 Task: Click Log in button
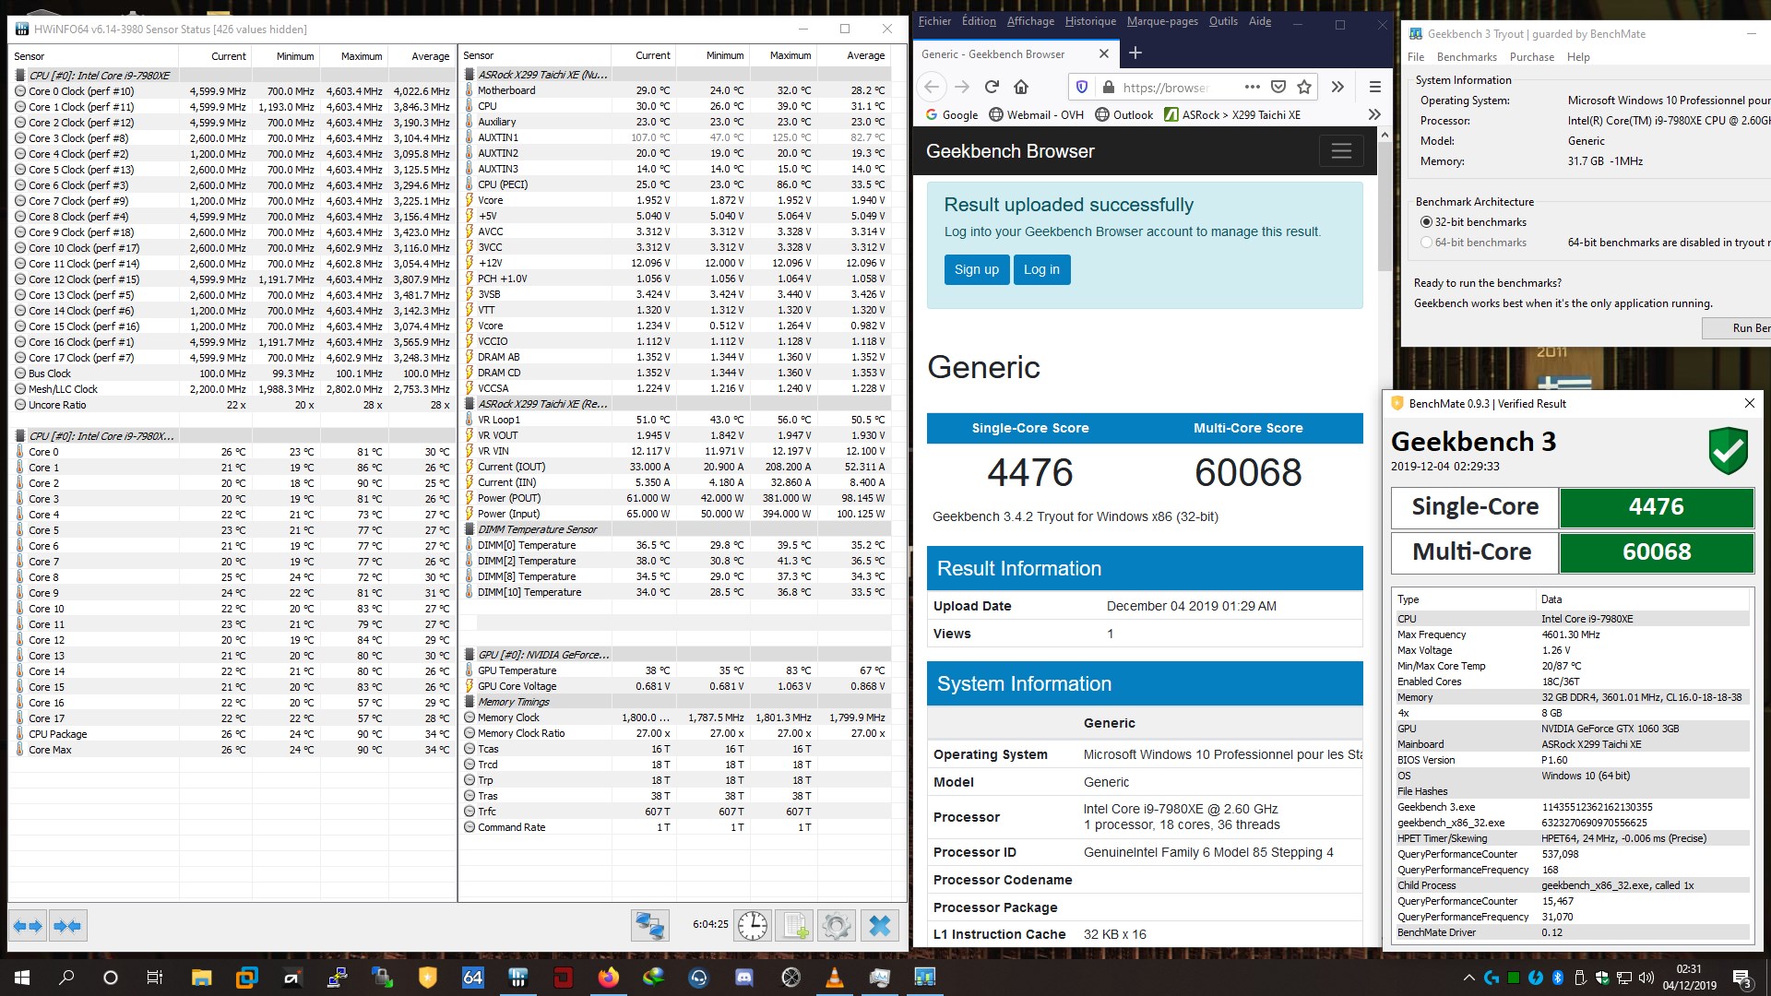pos(1041,269)
